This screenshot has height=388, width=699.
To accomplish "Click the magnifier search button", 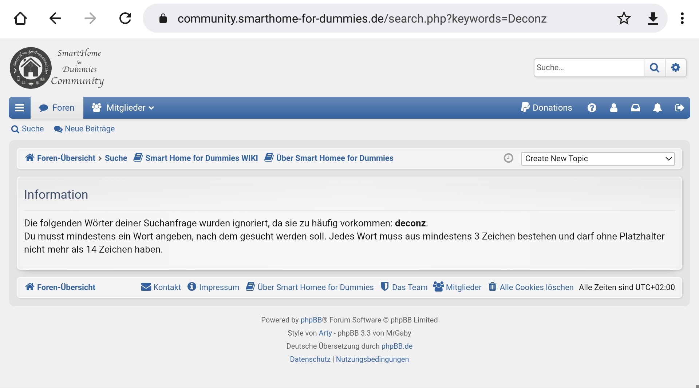I will click(x=654, y=68).
